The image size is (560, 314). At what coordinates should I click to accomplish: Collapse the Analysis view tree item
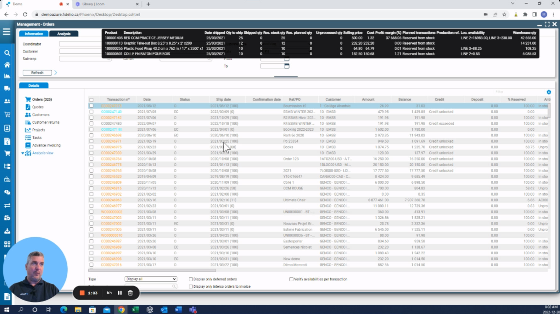[x=22, y=153]
